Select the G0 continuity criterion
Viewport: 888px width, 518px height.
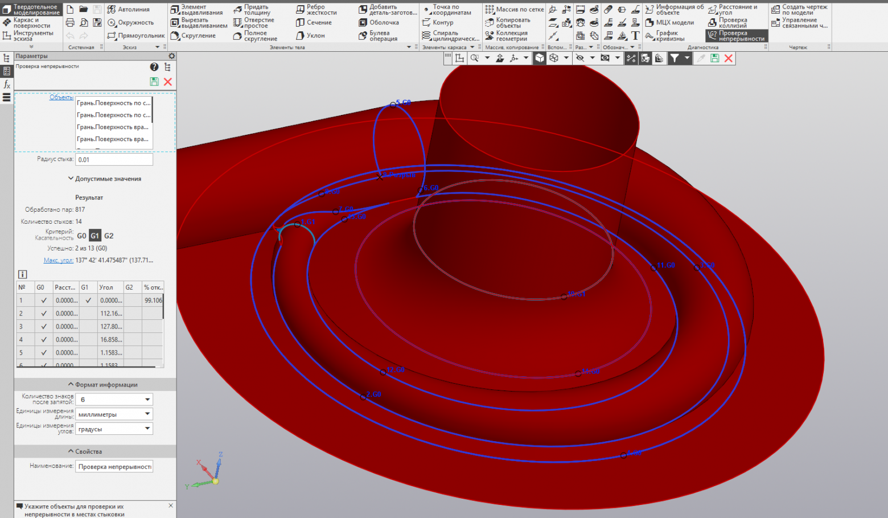coord(81,236)
